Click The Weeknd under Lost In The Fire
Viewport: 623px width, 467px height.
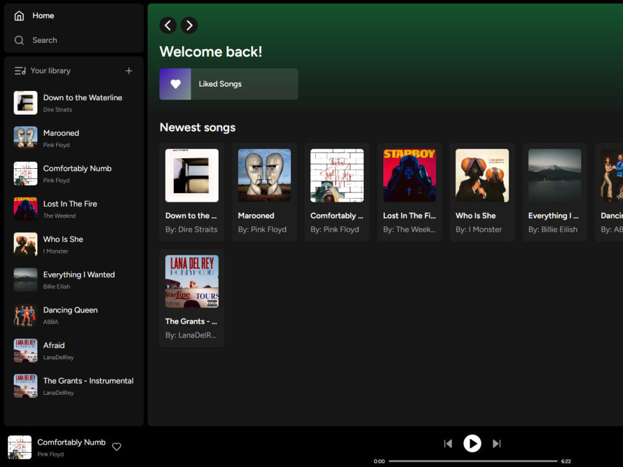[x=59, y=216]
